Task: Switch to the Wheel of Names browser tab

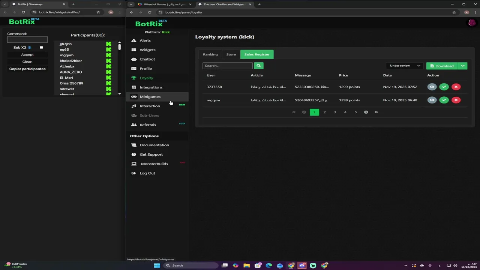Action: (x=165, y=4)
